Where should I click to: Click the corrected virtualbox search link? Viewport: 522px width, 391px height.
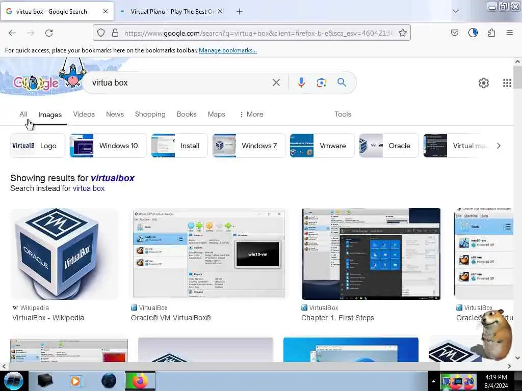coord(113,178)
